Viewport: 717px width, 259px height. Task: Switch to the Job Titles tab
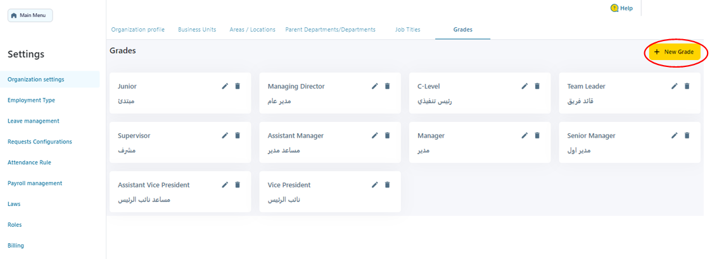[407, 30]
